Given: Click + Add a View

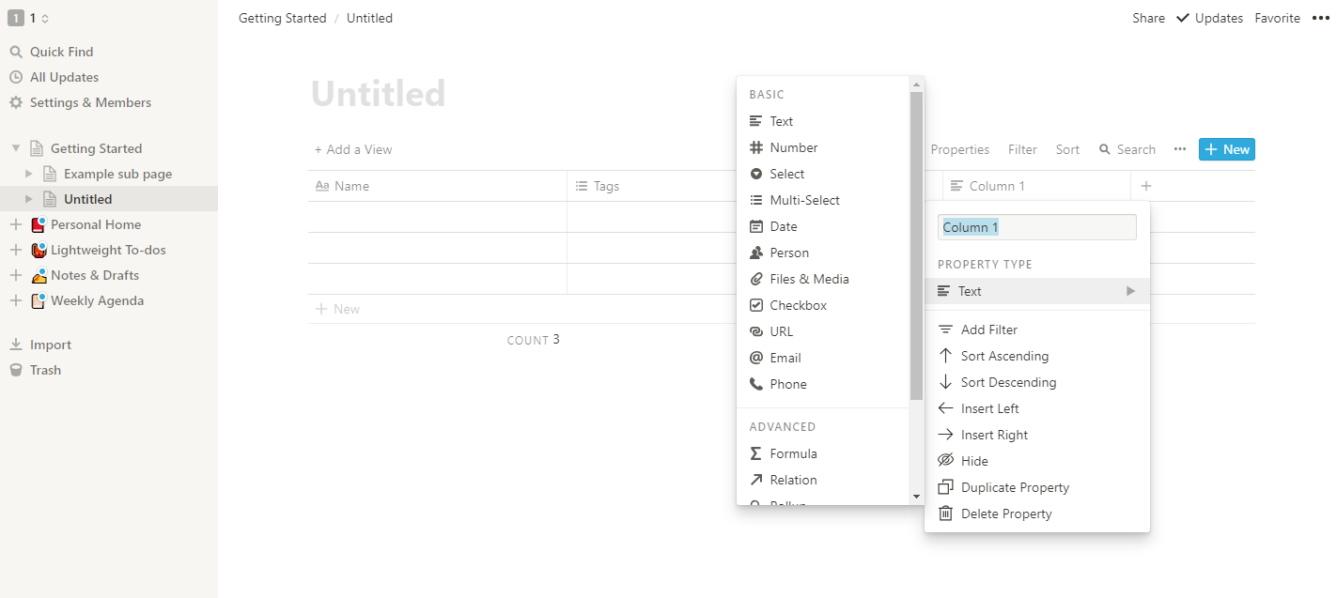Looking at the screenshot, I should tap(353, 149).
